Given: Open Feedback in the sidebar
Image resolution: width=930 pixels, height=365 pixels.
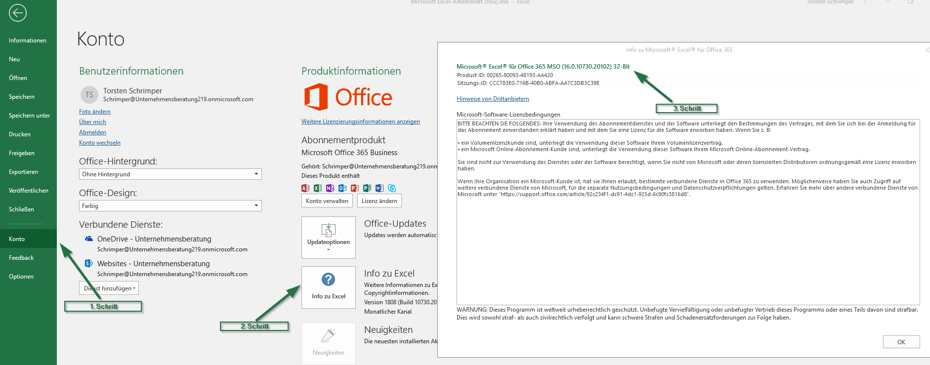Looking at the screenshot, I should coord(28,258).
